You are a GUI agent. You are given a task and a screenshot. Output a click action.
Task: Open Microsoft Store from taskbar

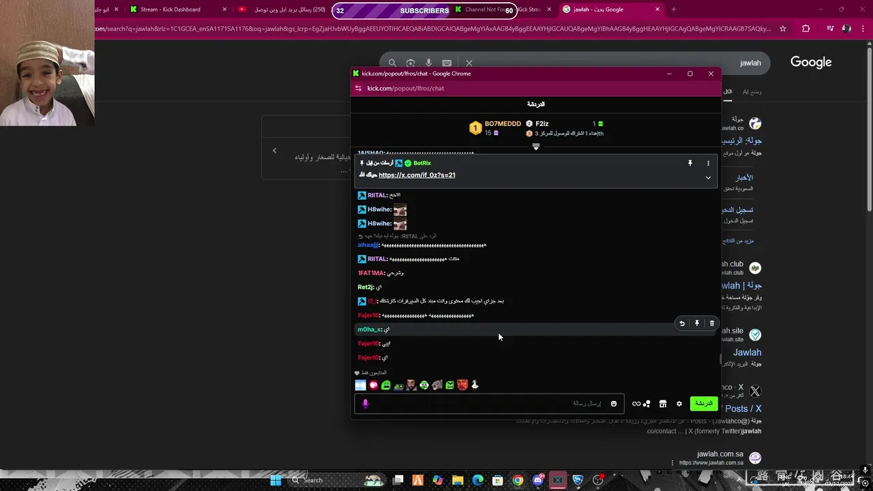[x=498, y=480]
